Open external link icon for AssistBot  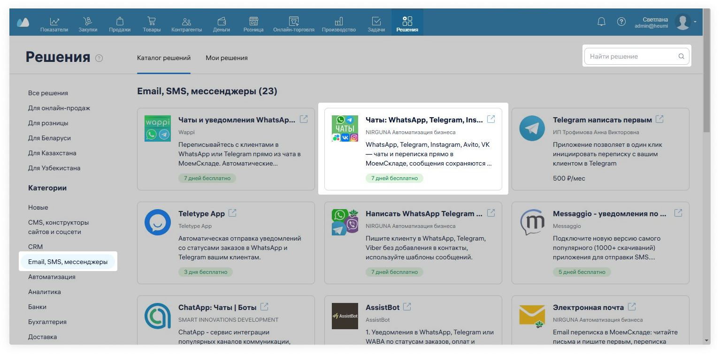407,307
